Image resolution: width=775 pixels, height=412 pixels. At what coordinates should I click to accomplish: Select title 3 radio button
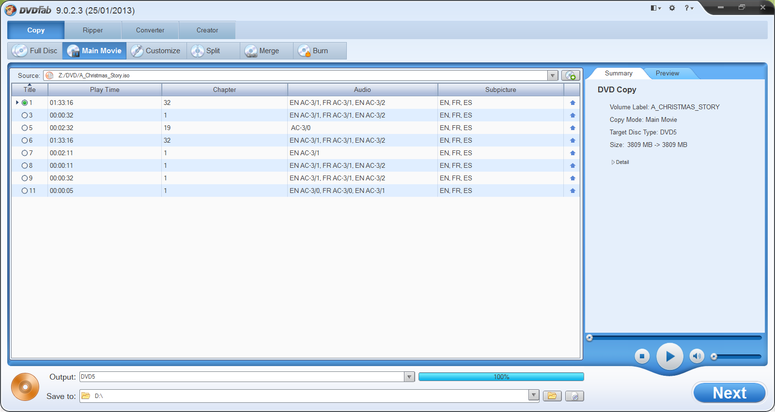(x=24, y=115)
